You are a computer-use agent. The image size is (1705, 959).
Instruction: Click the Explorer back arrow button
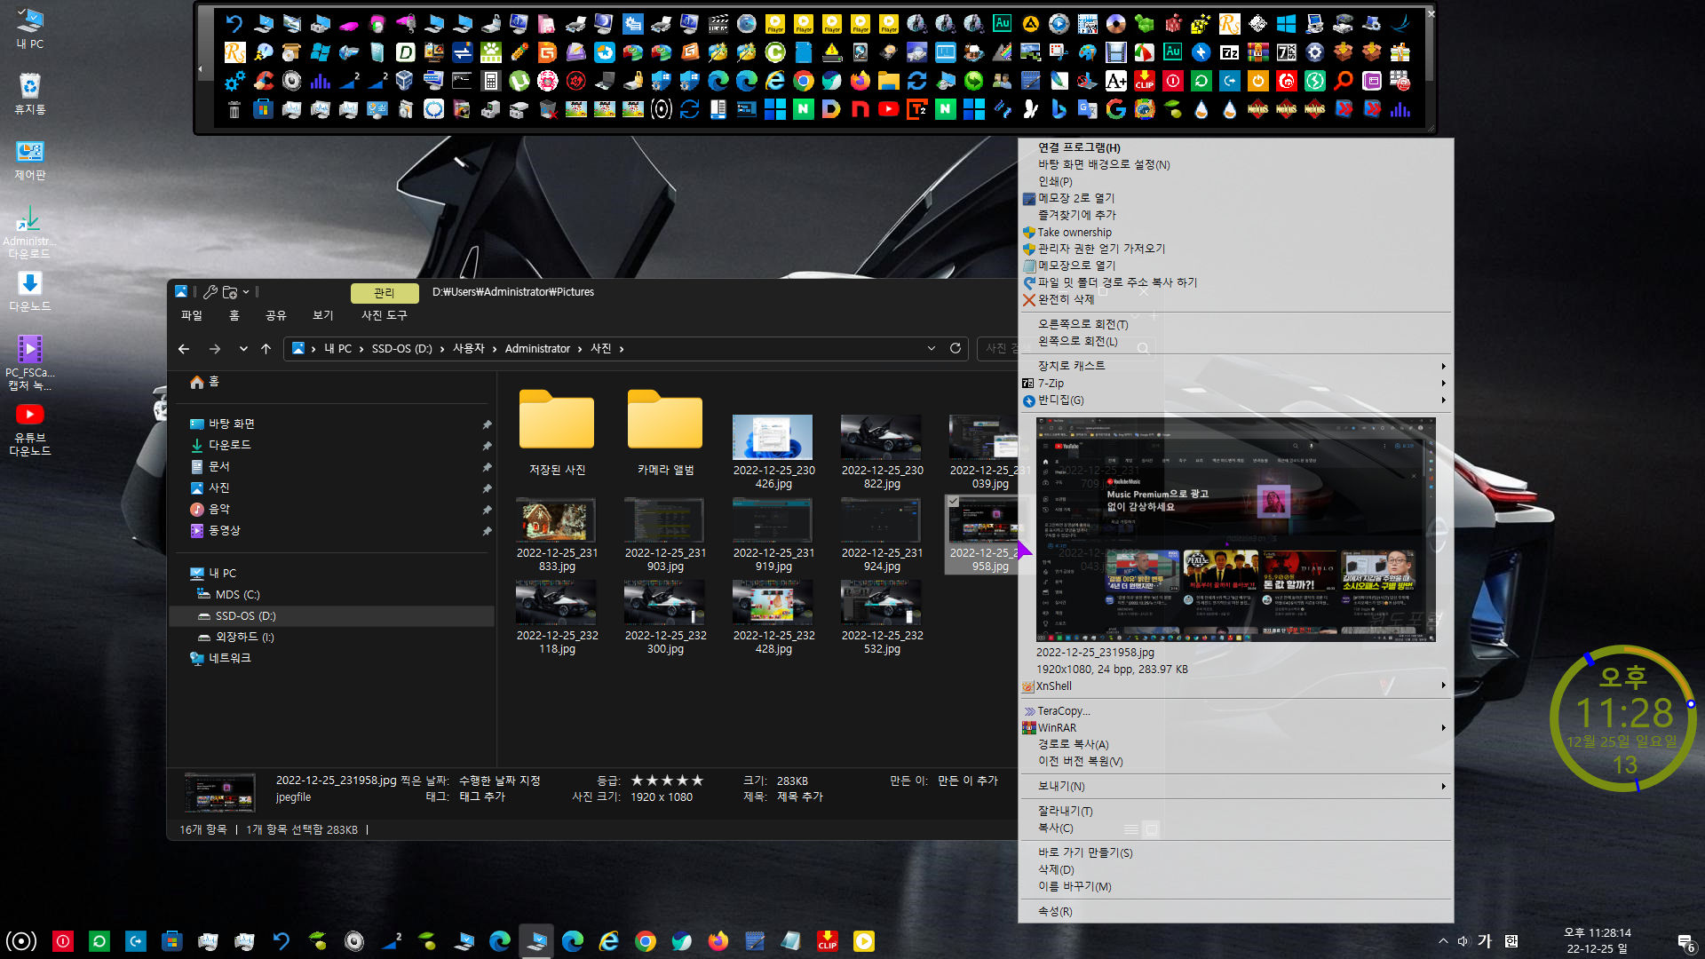click(x=184, y=349)
